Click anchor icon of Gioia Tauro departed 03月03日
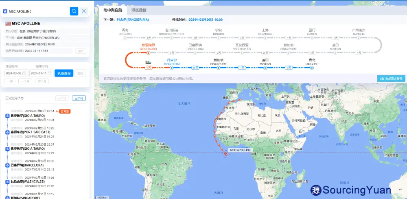 (7, 116)
